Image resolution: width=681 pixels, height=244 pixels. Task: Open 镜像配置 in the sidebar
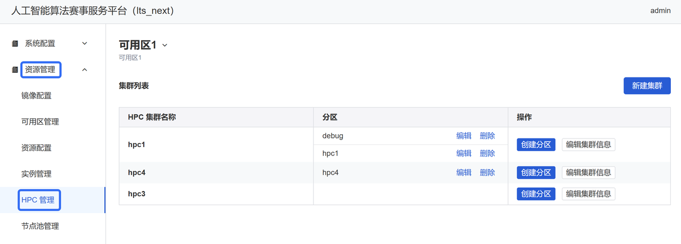click(x=36, y=95)
